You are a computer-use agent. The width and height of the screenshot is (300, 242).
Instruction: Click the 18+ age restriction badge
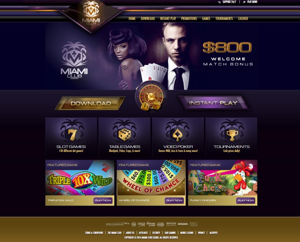point(134,224)
